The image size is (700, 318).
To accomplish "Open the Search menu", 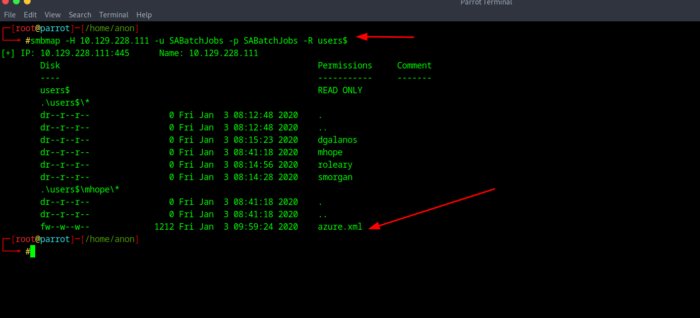I will [x=80, y=15].
